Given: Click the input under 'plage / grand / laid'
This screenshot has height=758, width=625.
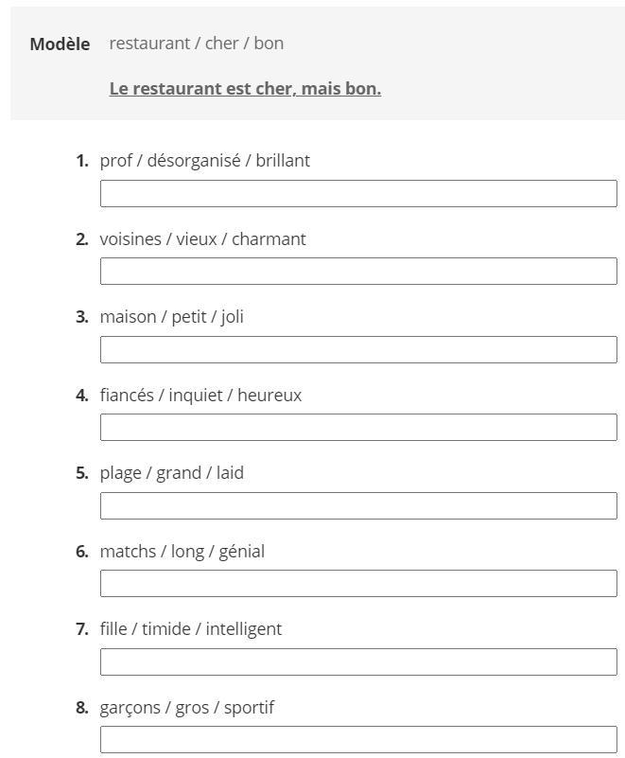Looking at the screenshot, I should pos(358,506).
